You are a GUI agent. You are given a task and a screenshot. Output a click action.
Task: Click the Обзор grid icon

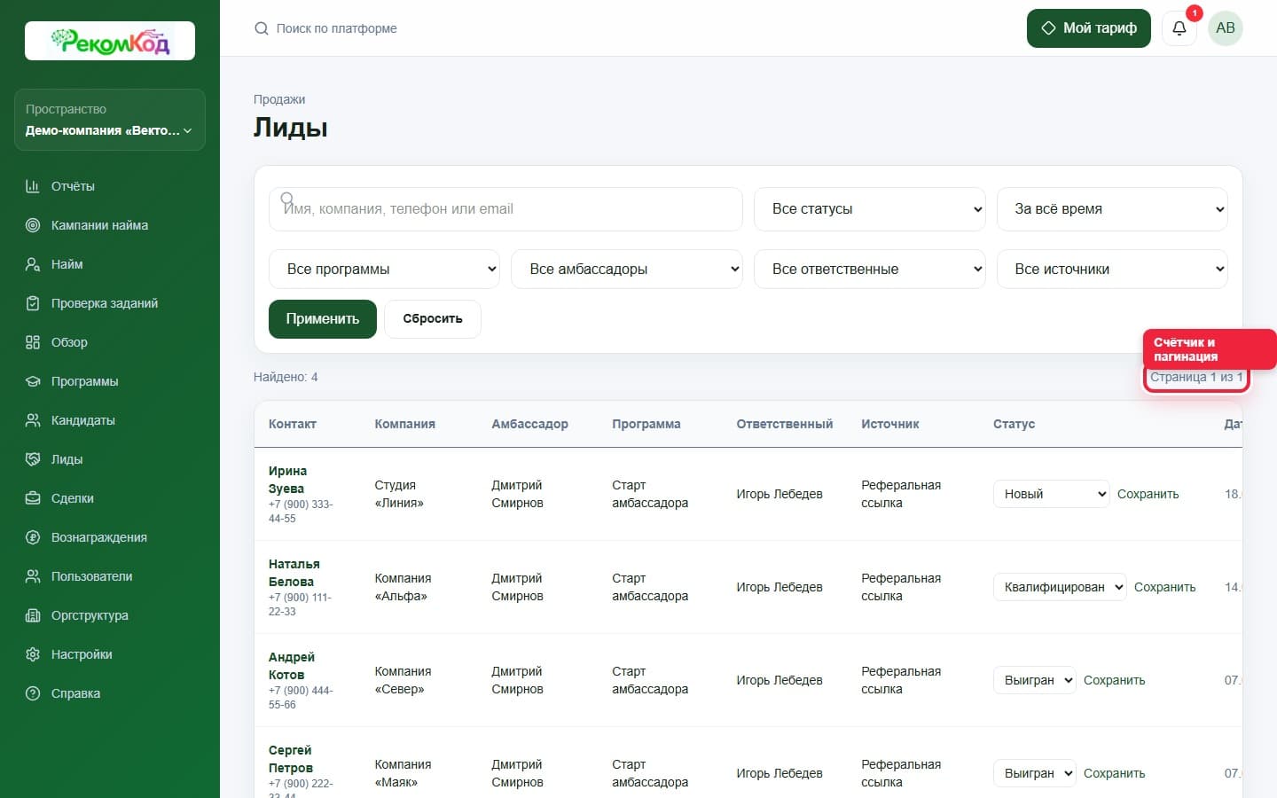click(x=33, y=342)
